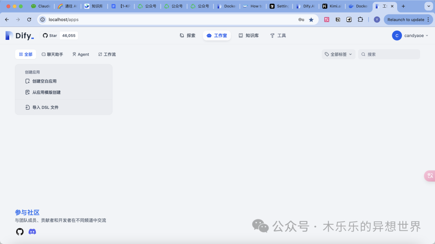The height and width of the screenshot is (244, 435).
Task: Switch to the Dify.AI browser tab
Action: pos(305,6)
